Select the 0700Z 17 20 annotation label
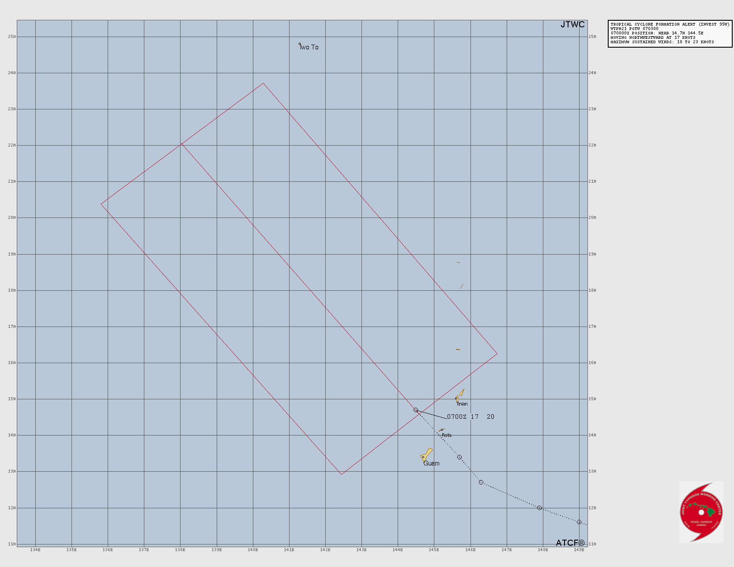734x567 pixels. point(471,416)
